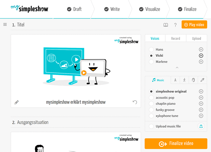Screen dimensions: 211x152
Task: Select the Marlene voice radio button
Action: (151, 62)
